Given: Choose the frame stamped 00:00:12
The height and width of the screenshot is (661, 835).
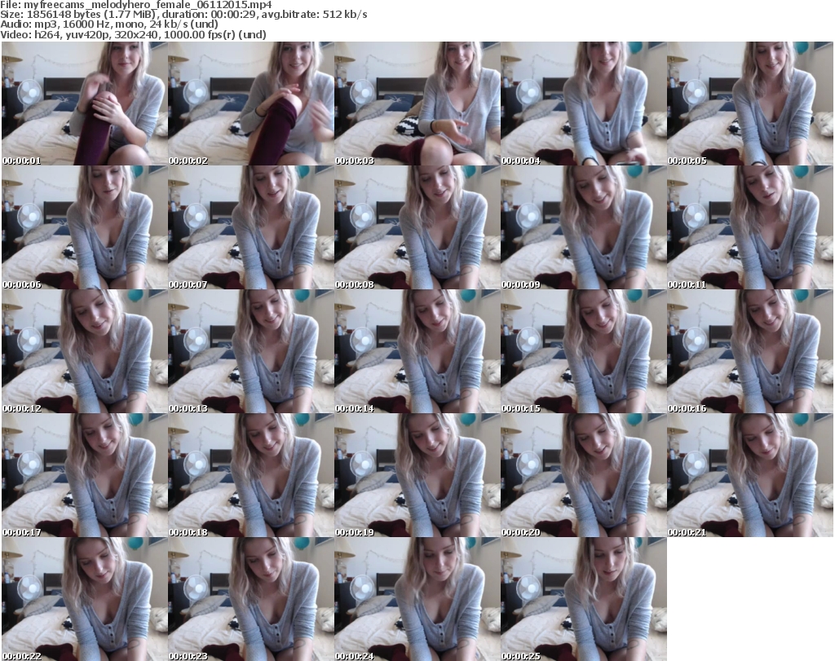Looking at the screenshot, I should [x=85, y=351].
